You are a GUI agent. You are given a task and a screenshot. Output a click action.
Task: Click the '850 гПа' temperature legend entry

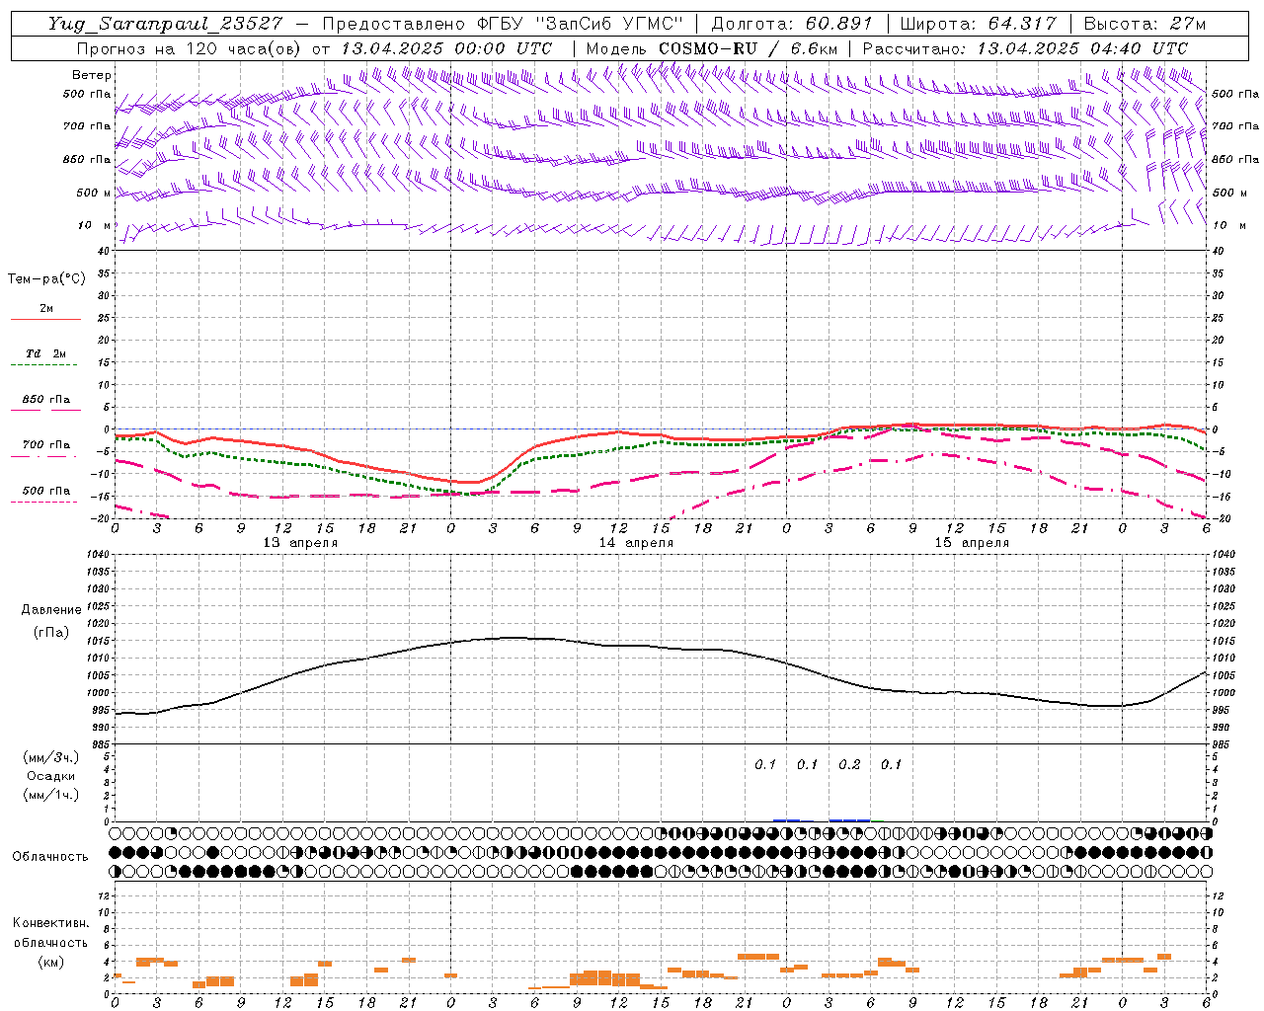click(46, 400)
